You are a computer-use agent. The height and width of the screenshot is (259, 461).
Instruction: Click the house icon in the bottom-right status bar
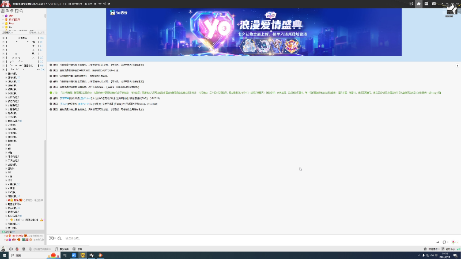tap(425, 249)
